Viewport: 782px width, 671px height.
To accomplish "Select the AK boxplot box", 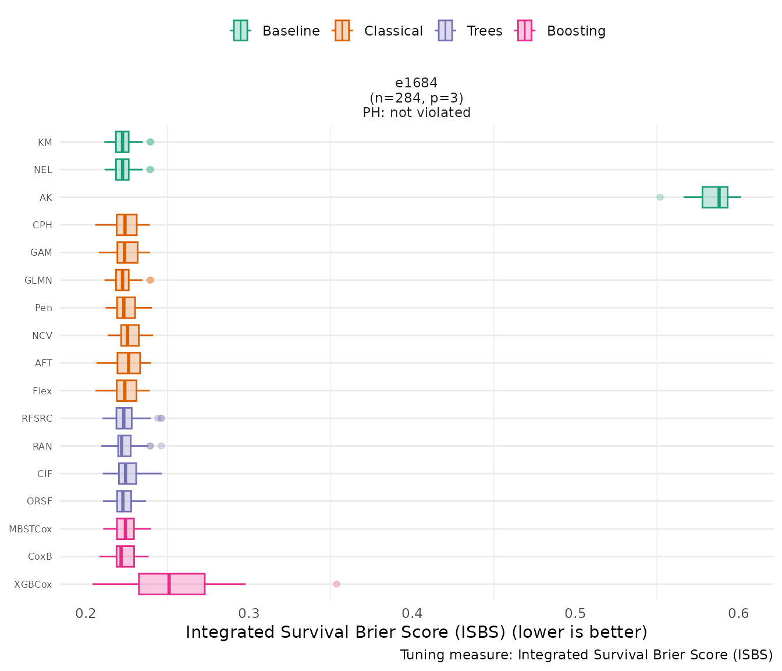I will pyautogui.click(x=715, y=197).
